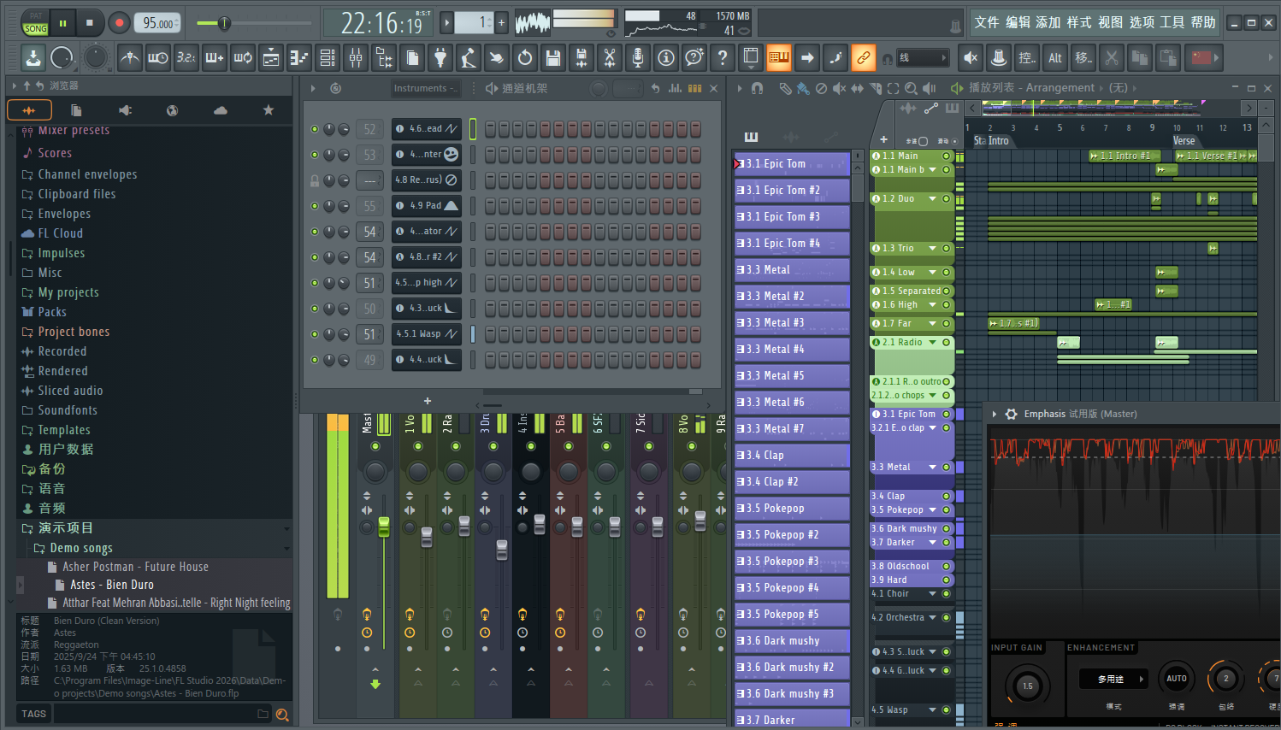Open the channel rack view from the toolbar
1281x730 pixels.
click(327, 58)
